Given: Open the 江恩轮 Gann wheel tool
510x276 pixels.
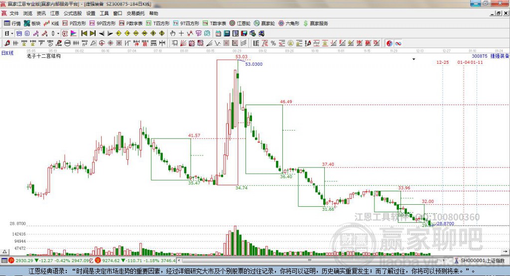Looking at the screenshot, I should [x=240, y=23].
